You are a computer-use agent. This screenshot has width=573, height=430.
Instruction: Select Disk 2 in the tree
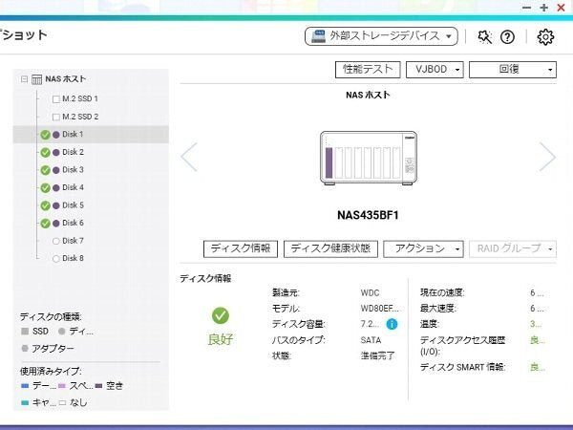point(74,152)
